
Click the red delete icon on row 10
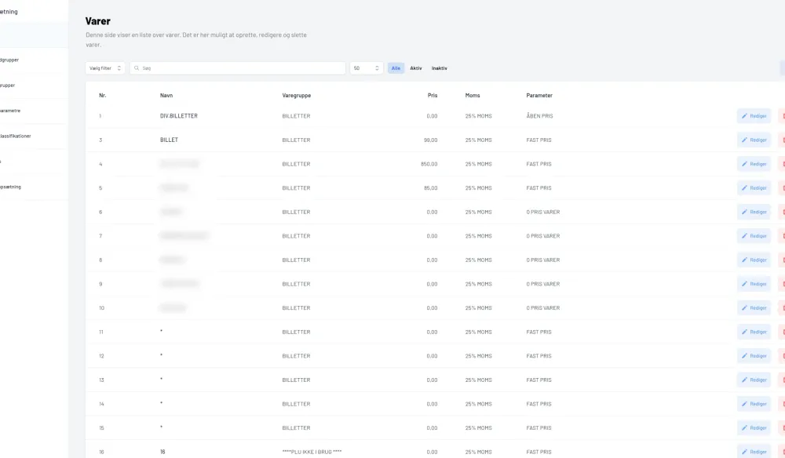tap(782, 308)
